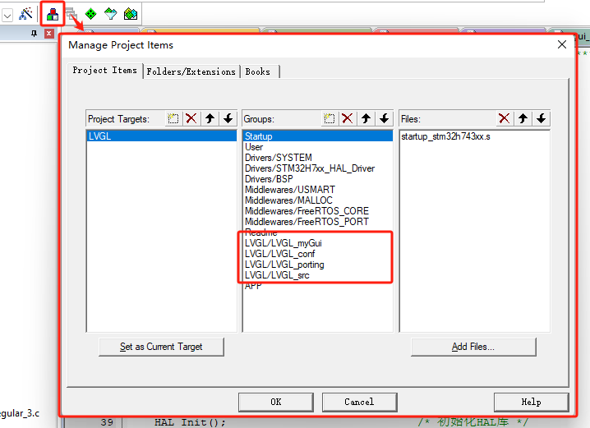The width and height of the screenshot is (590, 428).
Task: Move Project Target up
Action: (210, 119)
